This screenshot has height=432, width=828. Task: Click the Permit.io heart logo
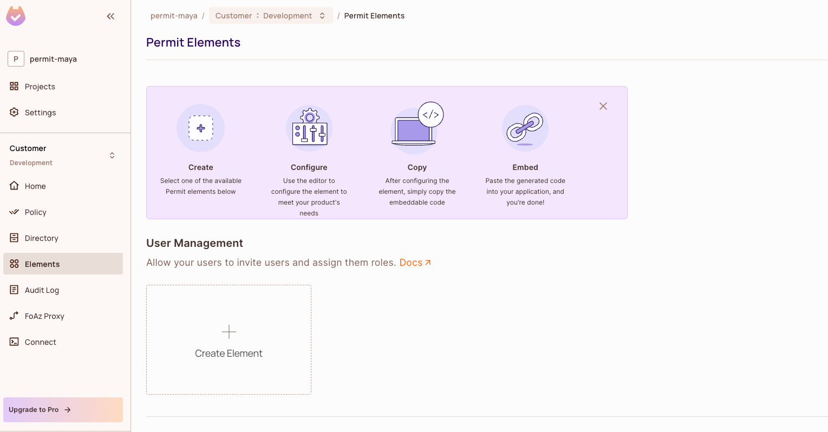[16, 16]
